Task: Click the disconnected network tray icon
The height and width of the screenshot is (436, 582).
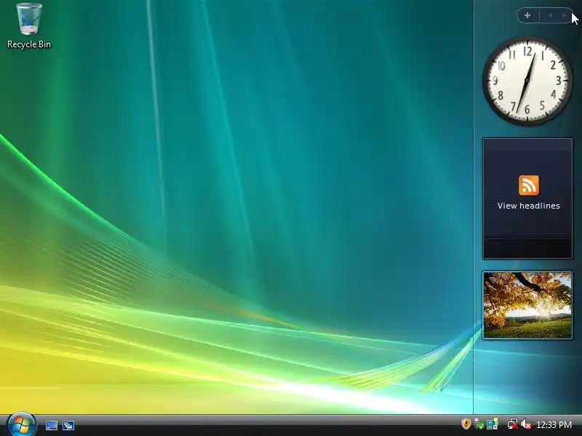Action: (513, 424)
